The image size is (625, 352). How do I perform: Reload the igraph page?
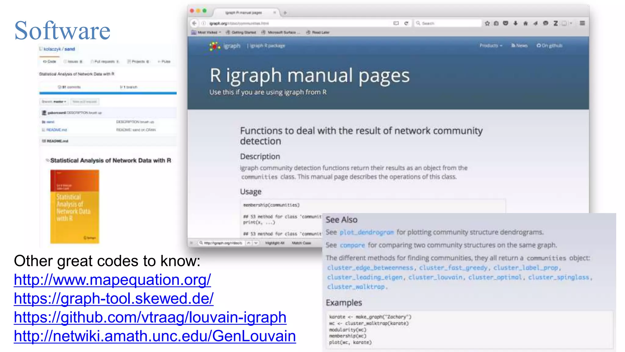click(406, 23)
